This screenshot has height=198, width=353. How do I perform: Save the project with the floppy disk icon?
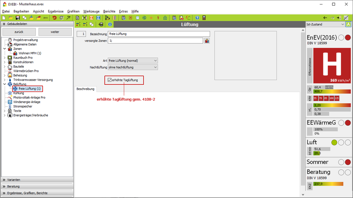click(18, 18)
